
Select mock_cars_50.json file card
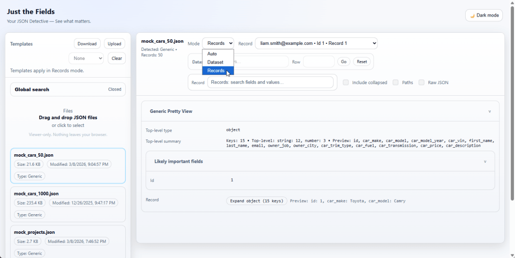tap(67, 165)
